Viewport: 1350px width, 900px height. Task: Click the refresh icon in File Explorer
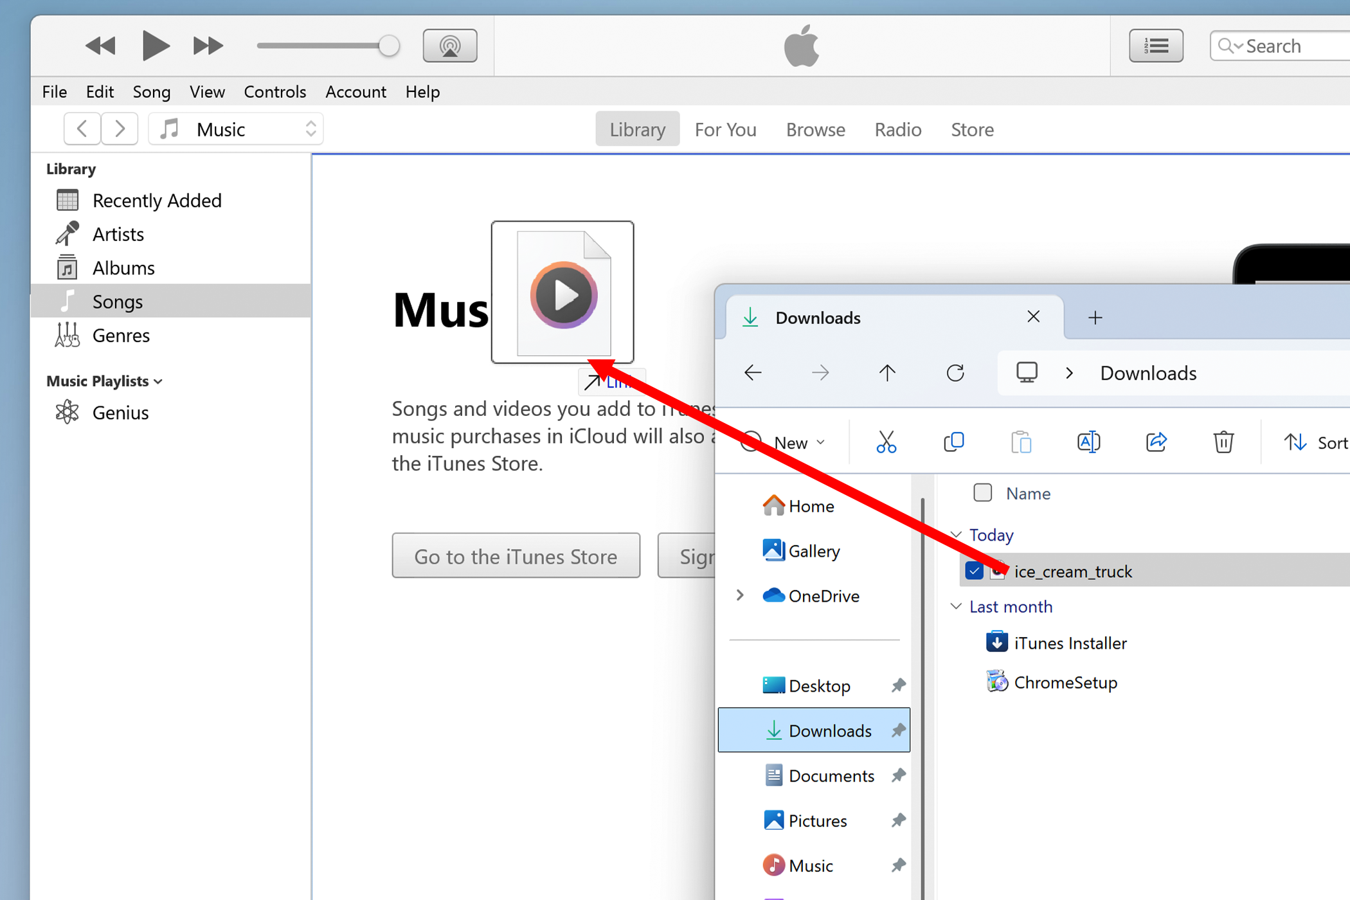955,373
